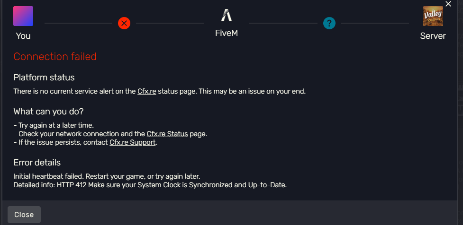Image resolution: width=463 pixels, height=225 pixels.
Task: Open the Cfx.re Status page link
Action: [167, 134]
